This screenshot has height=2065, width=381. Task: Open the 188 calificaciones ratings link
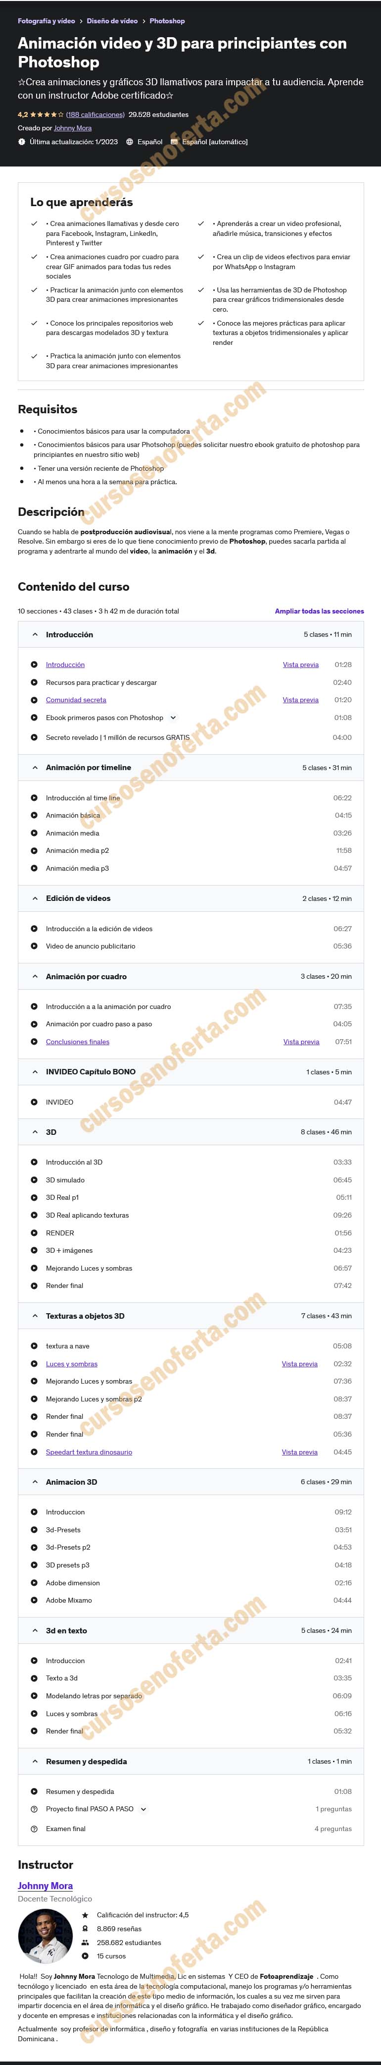click(x=95, y=114)
